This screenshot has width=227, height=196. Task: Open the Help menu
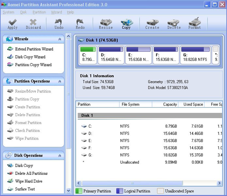tap(70, 12)
